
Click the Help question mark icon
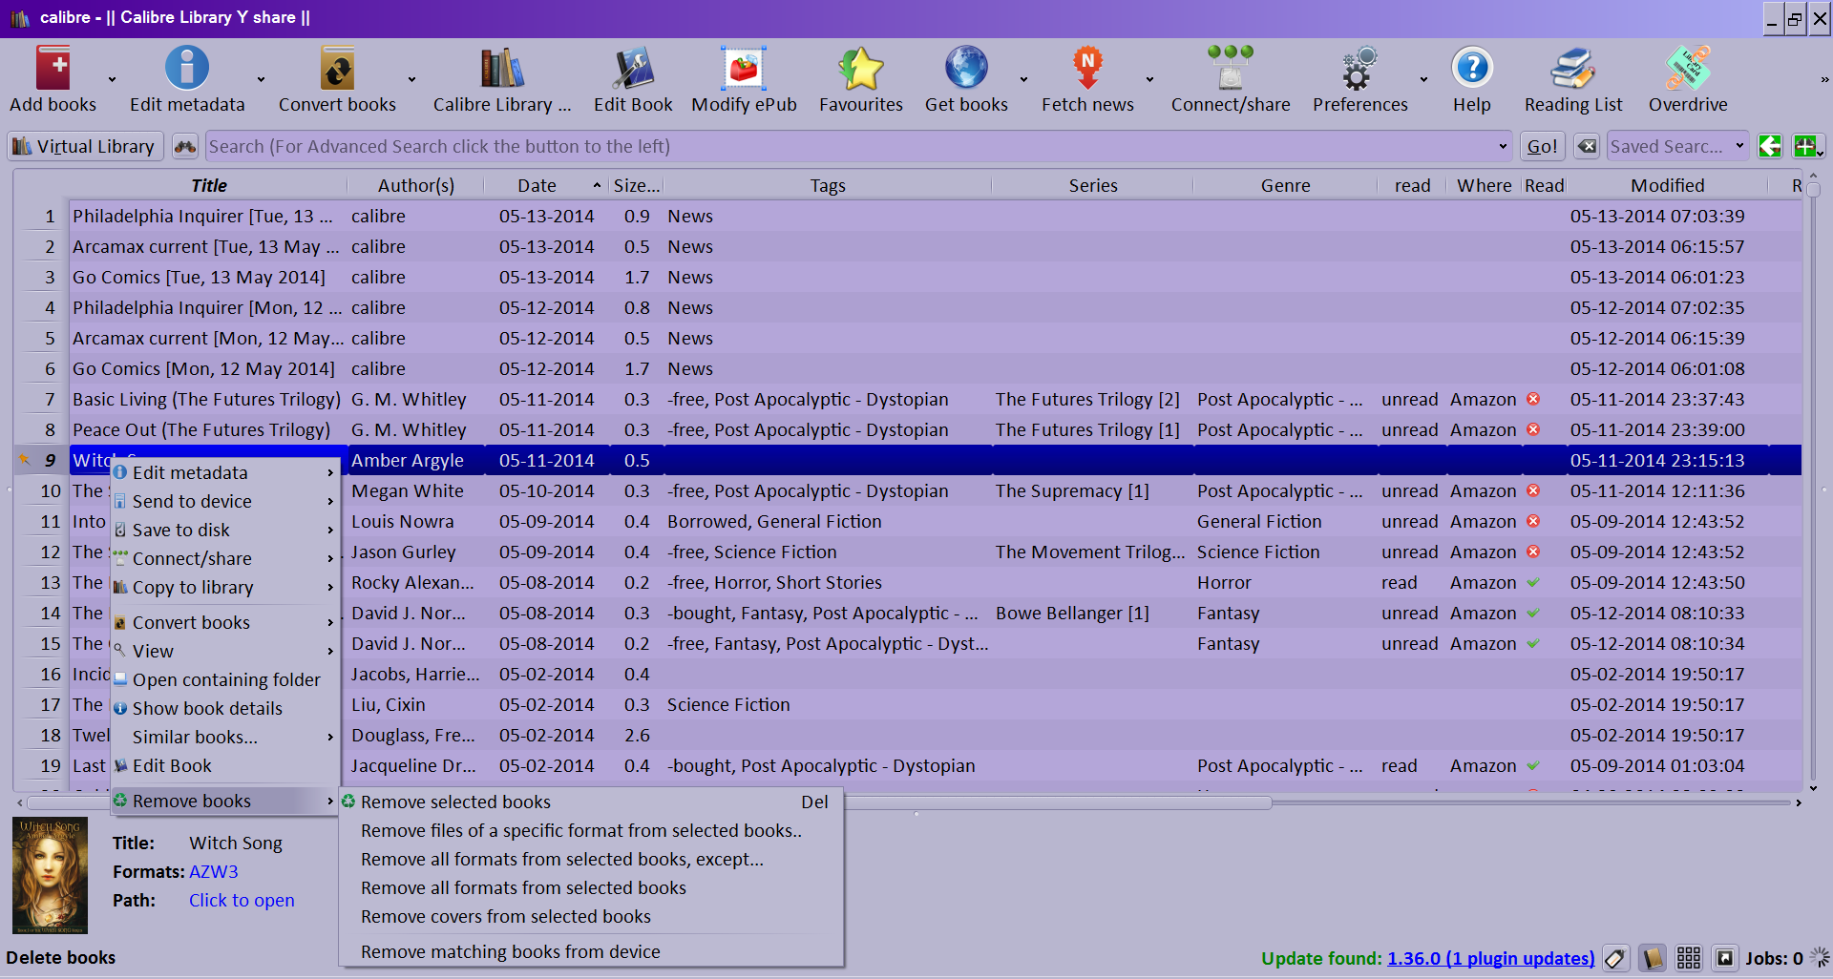click(x=1472, y=69)
